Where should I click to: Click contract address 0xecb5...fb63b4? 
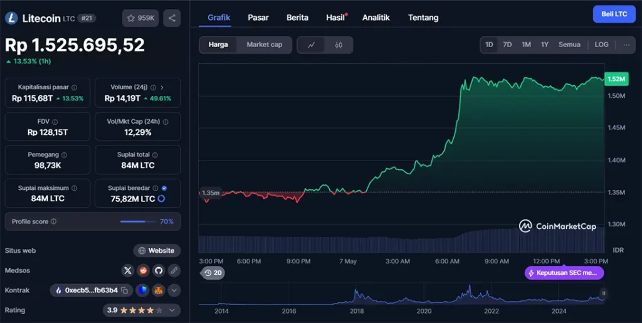tap(92, 290)
